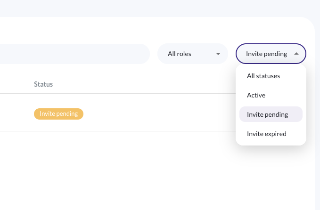Filter members by role using All roles
The image size is (320, 210).
click(194, 54)
